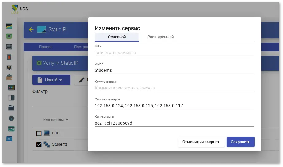This screenshot has width=283, height=167.
Task: Focus the Тэги input field
Action: click(x=174, y=53)
